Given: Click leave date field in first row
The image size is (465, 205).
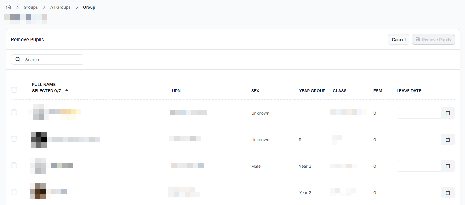Looking at the screenshot, I should coord(418,113).
